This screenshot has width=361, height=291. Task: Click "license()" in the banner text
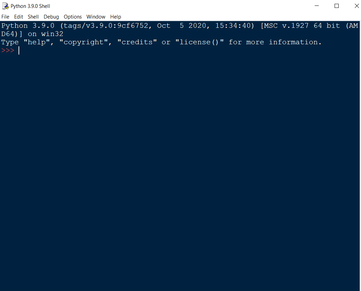(x=202, y=42)
